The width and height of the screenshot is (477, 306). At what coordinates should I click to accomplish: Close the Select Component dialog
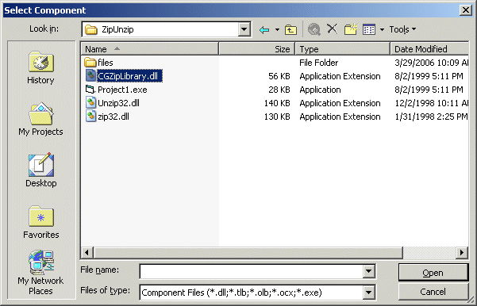click(466, 10)
